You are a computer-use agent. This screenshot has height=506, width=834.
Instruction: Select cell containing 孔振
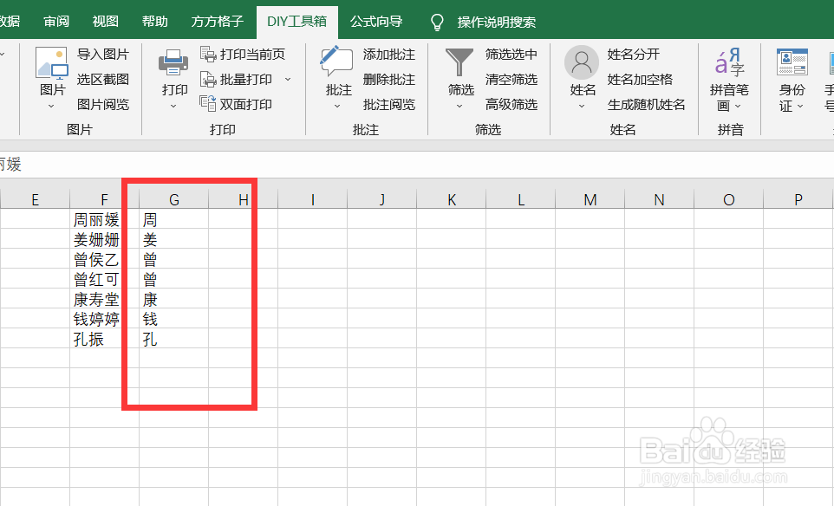[x=104, y=339]
